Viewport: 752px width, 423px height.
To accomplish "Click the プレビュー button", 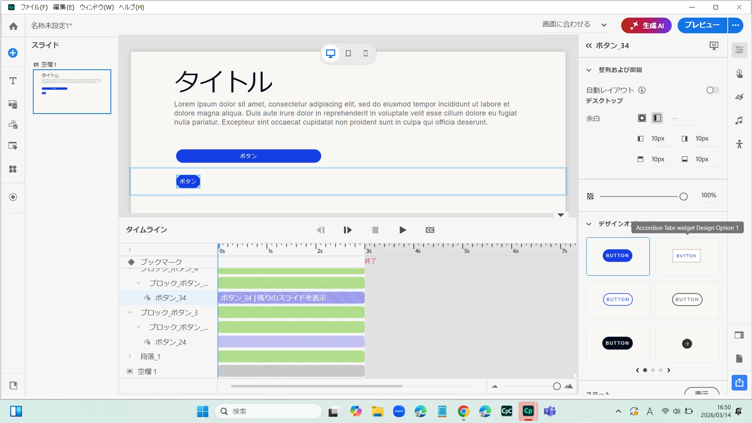I will pyautogui.click(x=702, y=25).
